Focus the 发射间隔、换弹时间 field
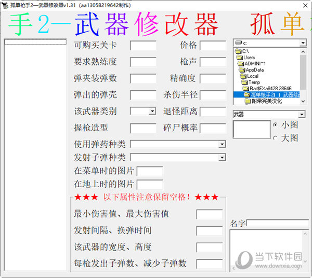312x278 pixels. tap(210, 231)
